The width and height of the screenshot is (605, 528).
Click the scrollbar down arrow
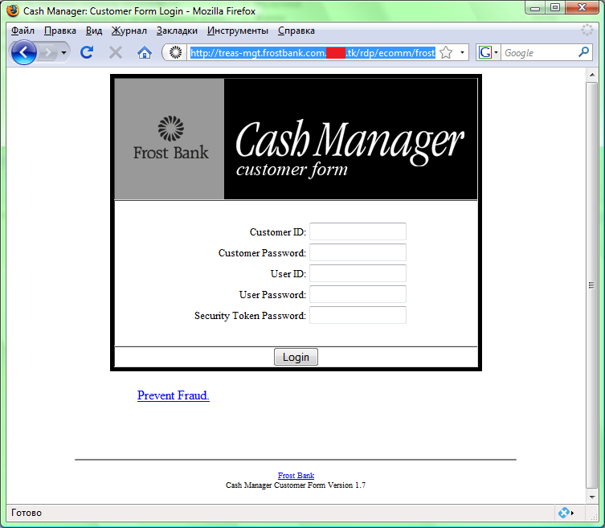pos(592,497)
